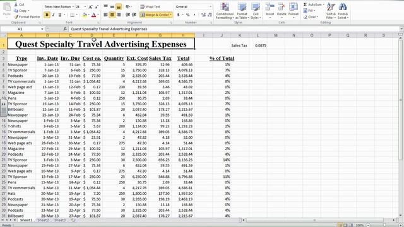Click the Cut scissors button
This screenshot has width=404, height=227.
tap(19, 4)
